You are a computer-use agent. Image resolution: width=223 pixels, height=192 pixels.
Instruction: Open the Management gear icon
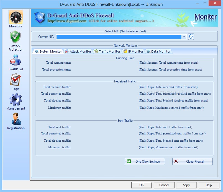[x=16, y=99]
